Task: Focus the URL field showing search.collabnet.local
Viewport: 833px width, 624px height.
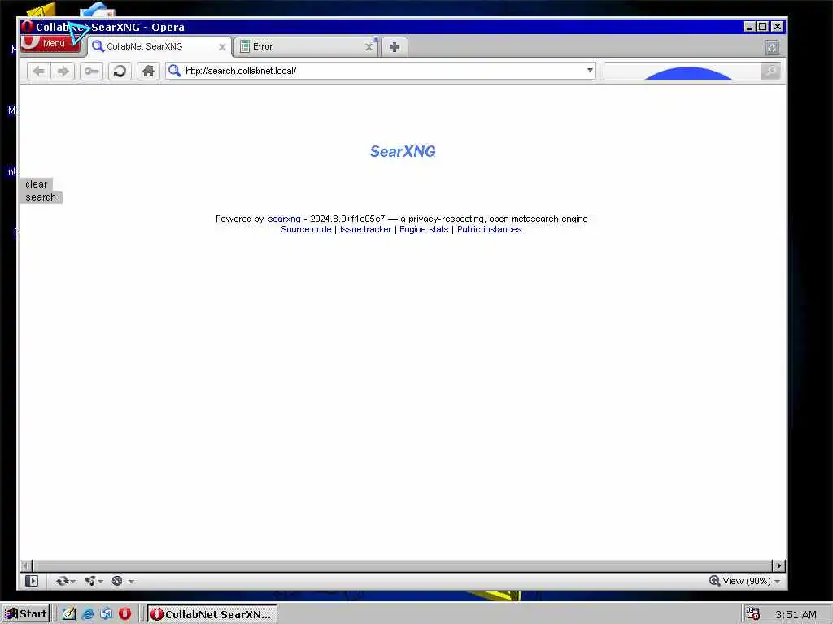Action: point(382,71)
